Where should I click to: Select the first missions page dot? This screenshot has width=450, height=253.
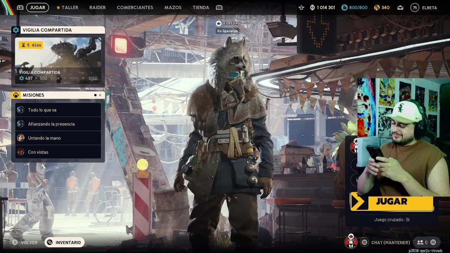click(x=95, y=95)
